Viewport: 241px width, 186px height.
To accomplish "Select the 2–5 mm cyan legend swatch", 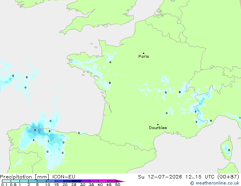I will point(33,181).
